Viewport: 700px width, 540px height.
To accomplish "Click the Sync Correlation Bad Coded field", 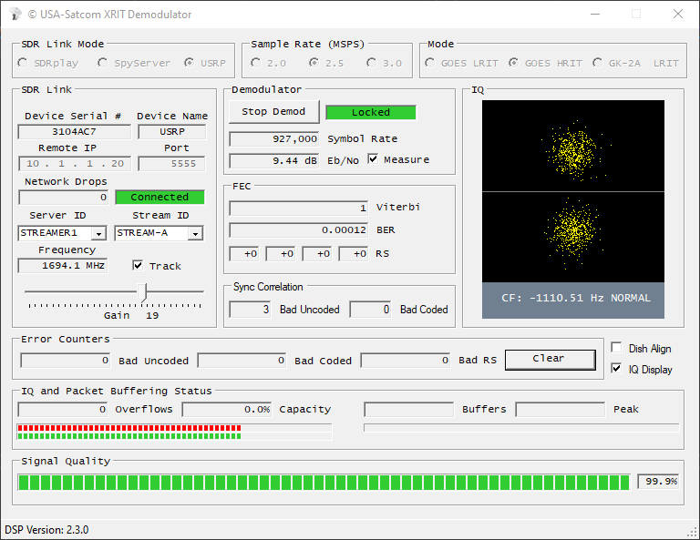I will pyautogui.click(x=371, y=310).
